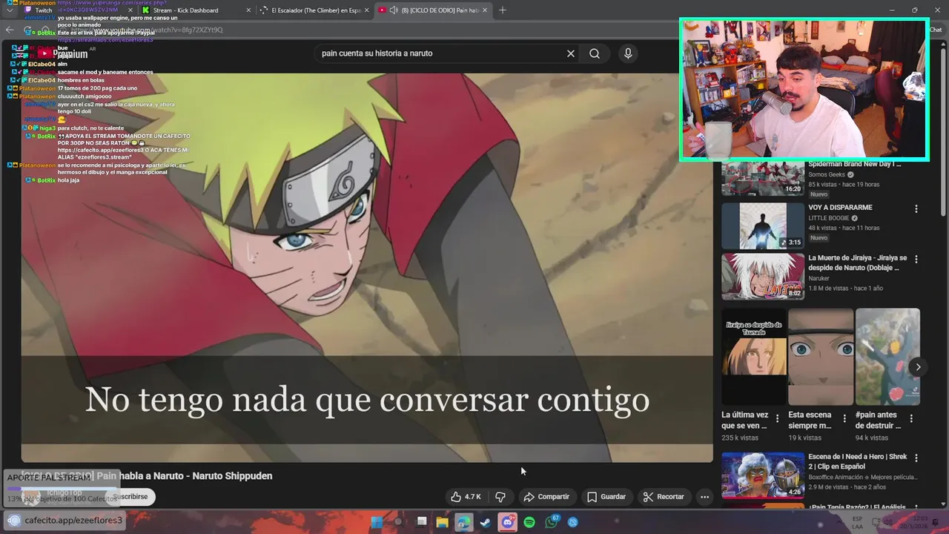Open Spotify from the taskbar
This screenshot has height=534, width=949.
pyautogui.click(x=529, y=522)
